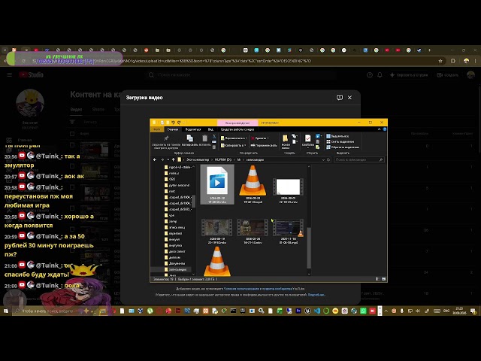Image resolution: width=481 pixels, height=361 pixels.
Task: Select the VLC cone file in top row
Action: click(x=253, y=180)
